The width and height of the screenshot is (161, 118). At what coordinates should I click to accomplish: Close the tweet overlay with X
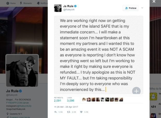154,2
